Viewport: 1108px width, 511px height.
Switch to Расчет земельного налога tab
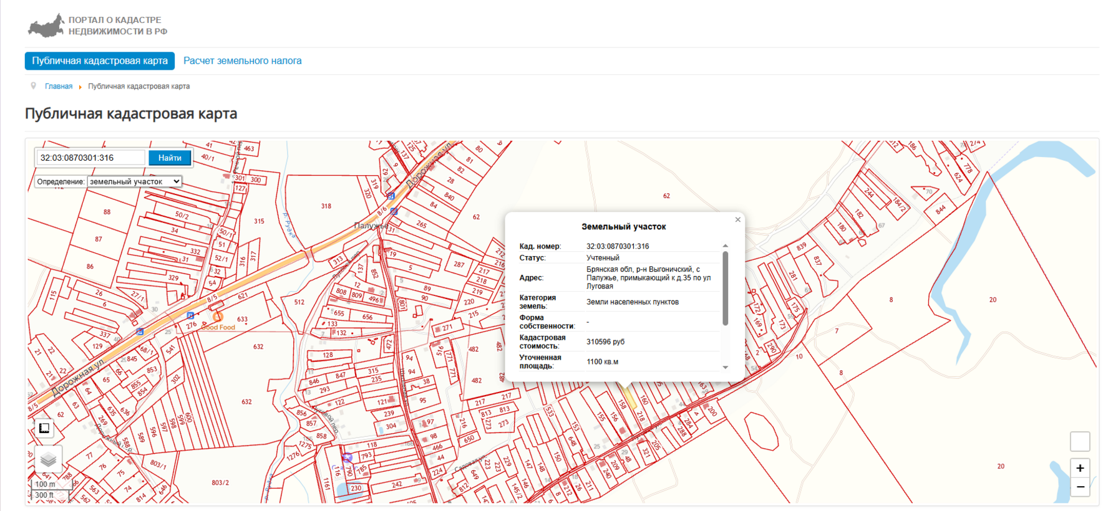[x=242, y=61]
